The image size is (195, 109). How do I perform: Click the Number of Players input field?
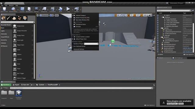point(91,44)
